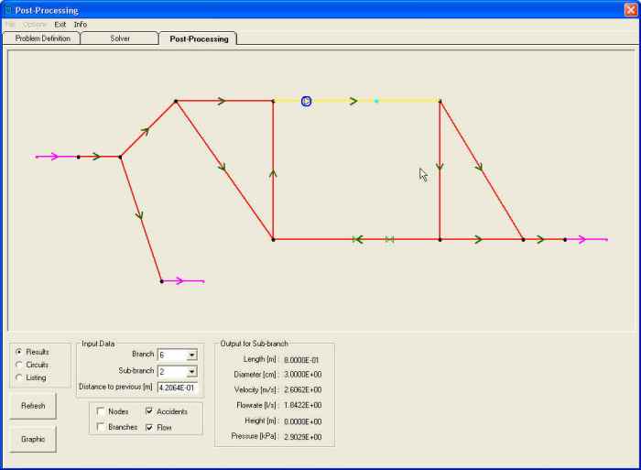Disable the Flow checkbox
641x470 pixels.
(x=150, y=427)
